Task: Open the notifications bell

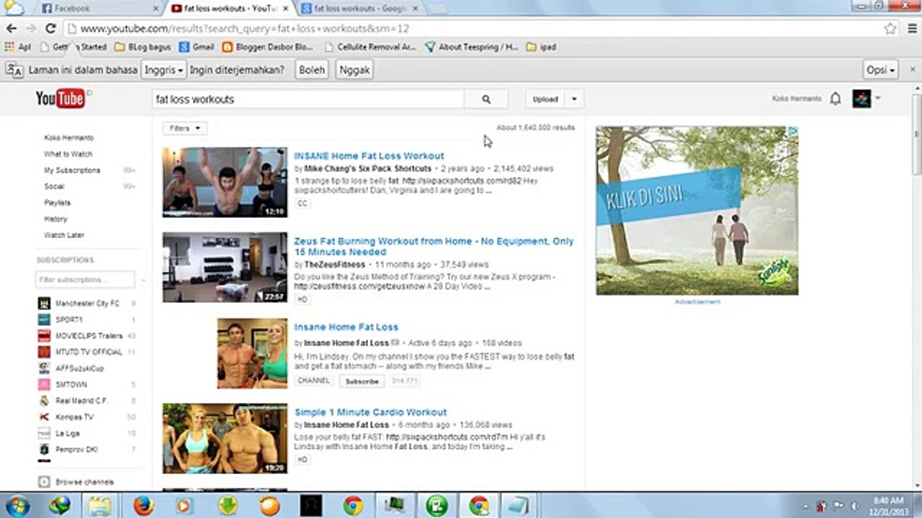Action: point(836,99)
